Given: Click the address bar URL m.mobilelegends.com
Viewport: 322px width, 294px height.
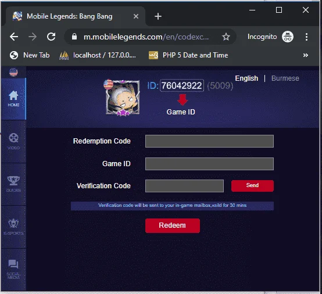Looking at the screenshot, I should pyautogui.click(x=146, y=37).
